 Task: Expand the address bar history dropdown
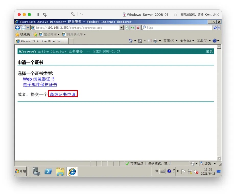[122, 28]
